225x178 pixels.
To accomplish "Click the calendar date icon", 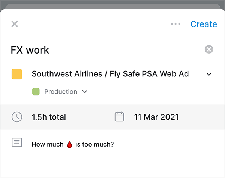I will coord(119,117).
